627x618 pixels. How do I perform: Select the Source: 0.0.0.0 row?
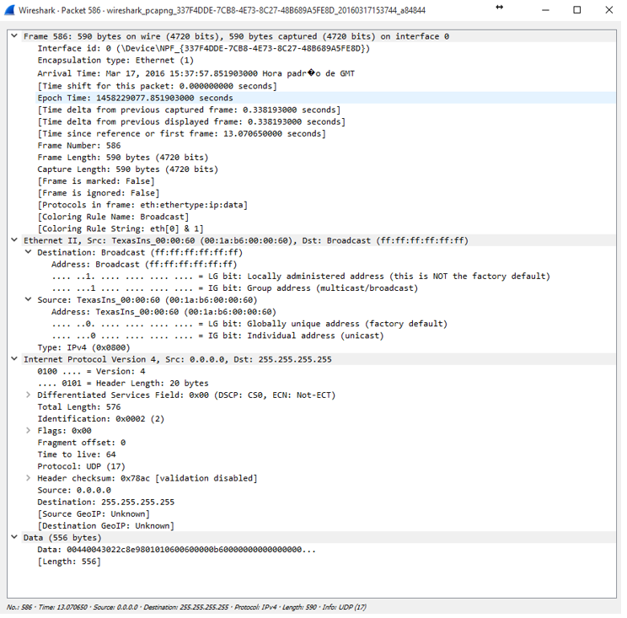[x=74, y=490]
